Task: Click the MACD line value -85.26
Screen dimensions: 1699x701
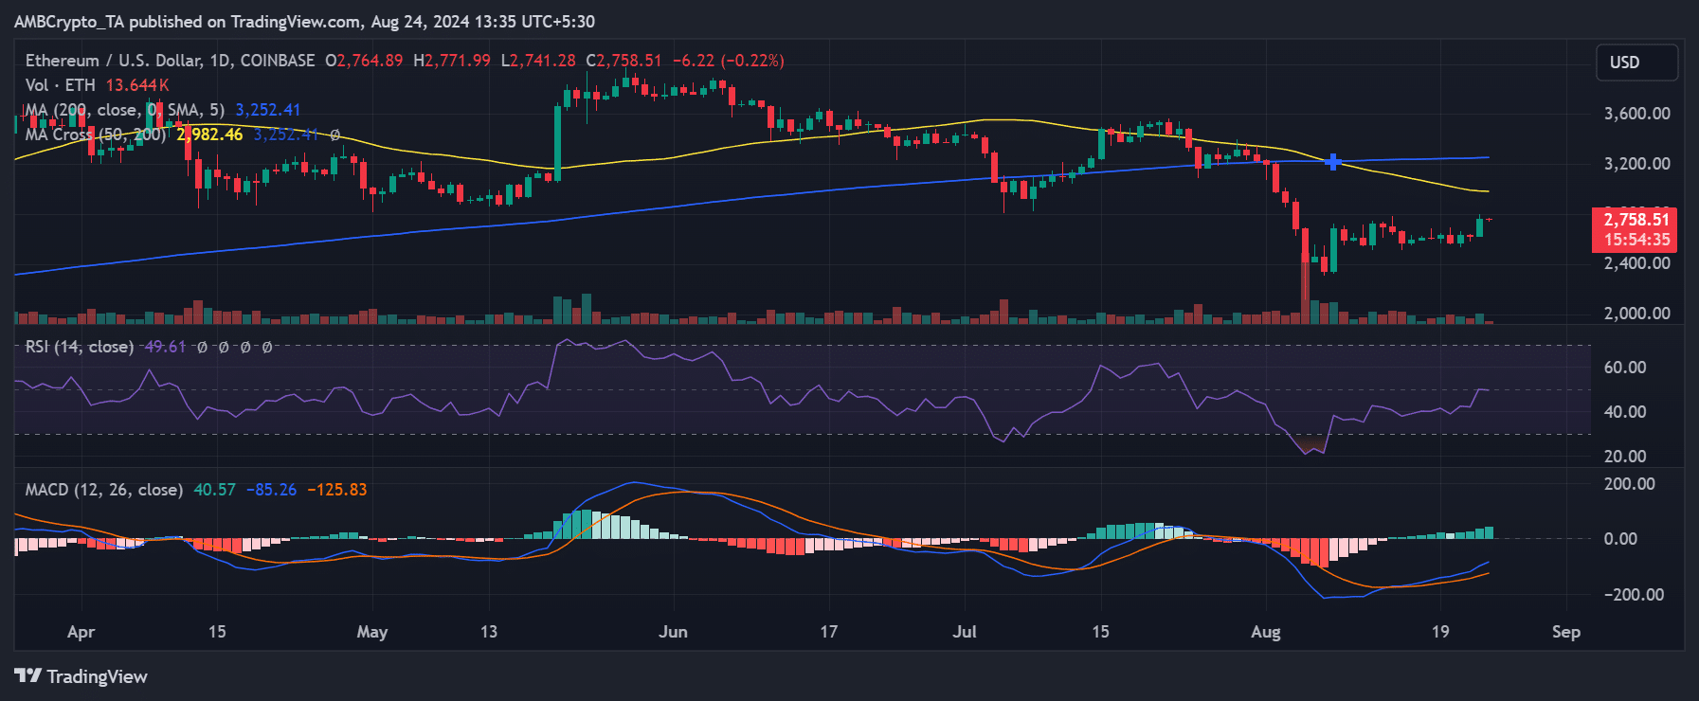Action: tap(271, 490)
